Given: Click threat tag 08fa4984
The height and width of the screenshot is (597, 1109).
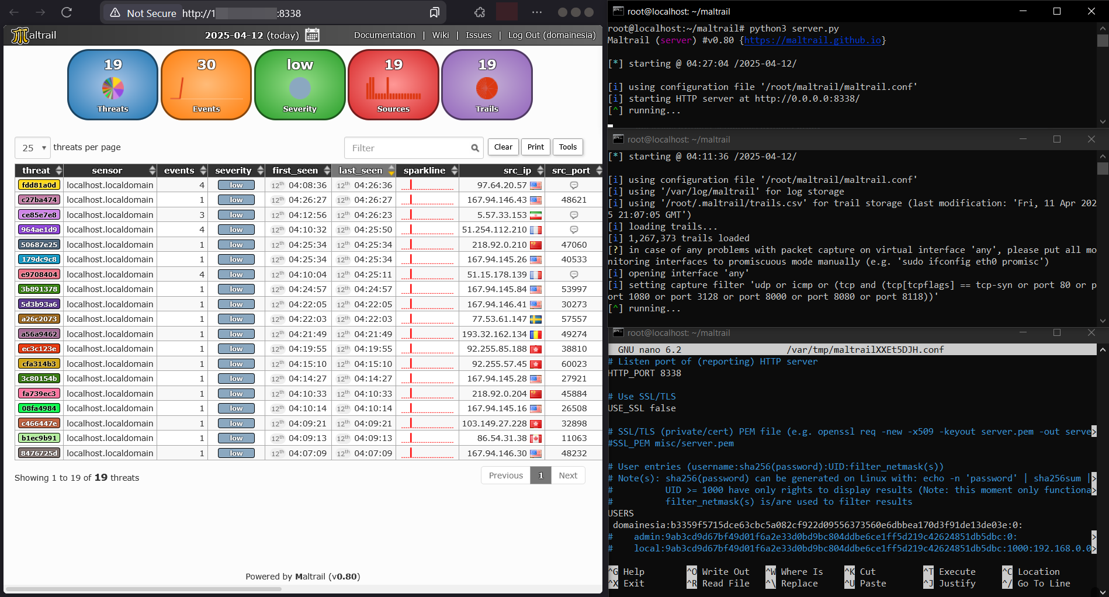Looking at the screenshot, I should pos(39,408).
